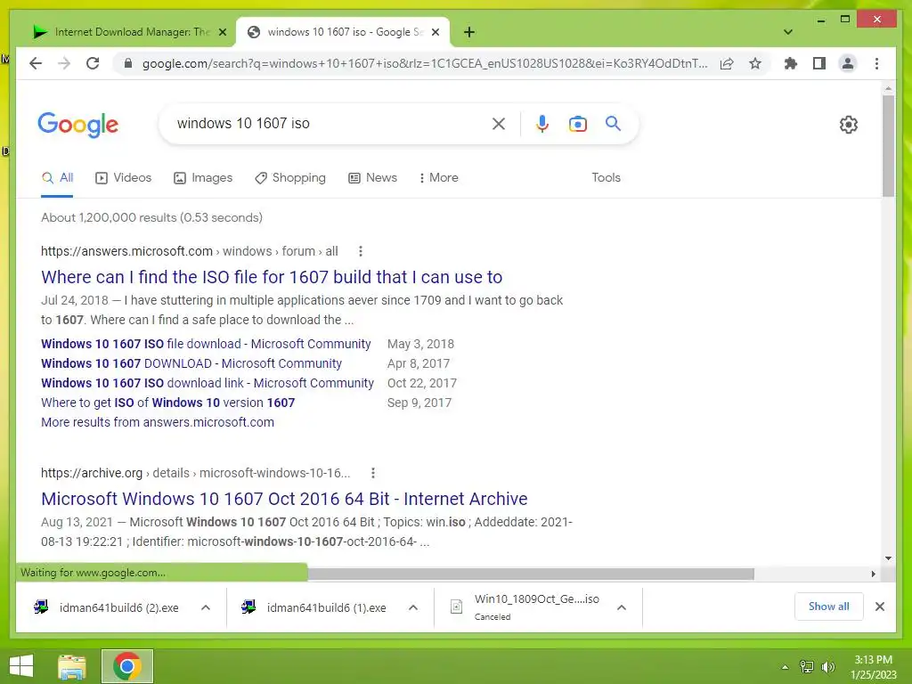Switch to Shopping results

(x=290, y=178)
